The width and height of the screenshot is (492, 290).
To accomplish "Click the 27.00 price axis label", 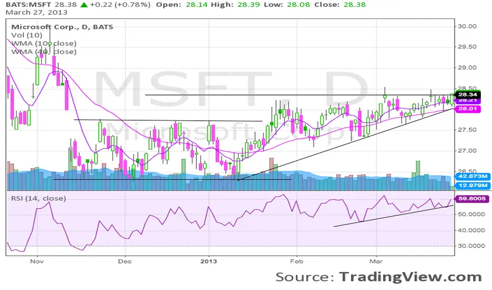I will click(467, 150).
